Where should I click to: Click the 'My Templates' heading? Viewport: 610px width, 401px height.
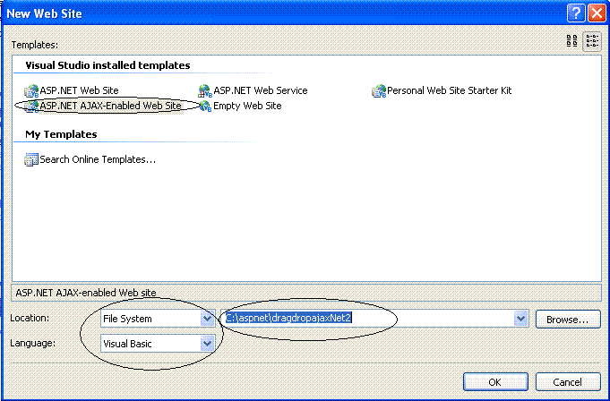(x=61, y=134)
